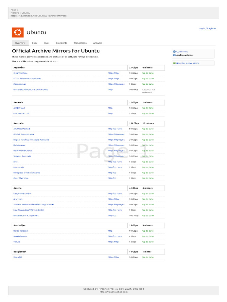Open the GNC-ALFA CJSC mirror
The width and height of the screenshot is (227, 302).
click(22, 114)
